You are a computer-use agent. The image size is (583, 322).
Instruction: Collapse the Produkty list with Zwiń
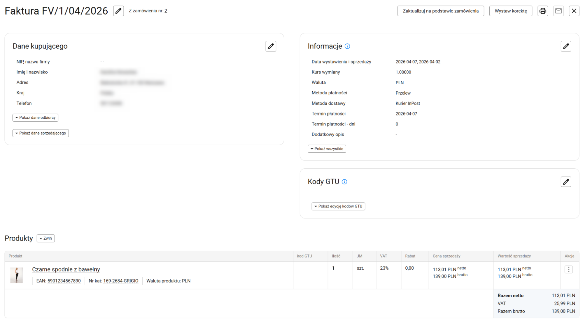click(46, 239)
